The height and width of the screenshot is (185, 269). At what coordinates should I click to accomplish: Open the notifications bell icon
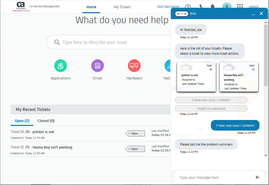tap(213, 6)
